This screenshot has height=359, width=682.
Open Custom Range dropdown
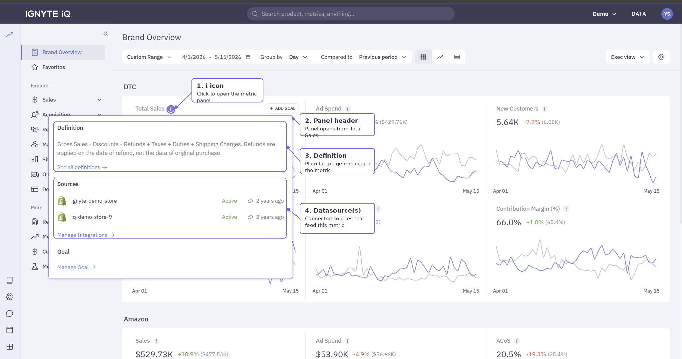point(149,57)
